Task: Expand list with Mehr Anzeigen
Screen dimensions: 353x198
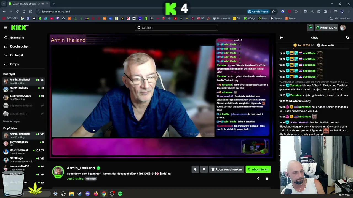Action: point(11,121)
